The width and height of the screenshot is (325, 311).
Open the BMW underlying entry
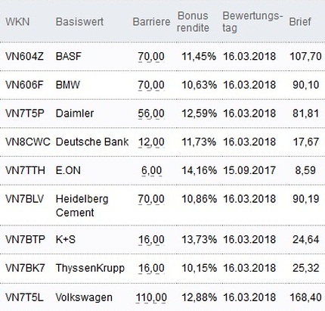click(68, 85)
